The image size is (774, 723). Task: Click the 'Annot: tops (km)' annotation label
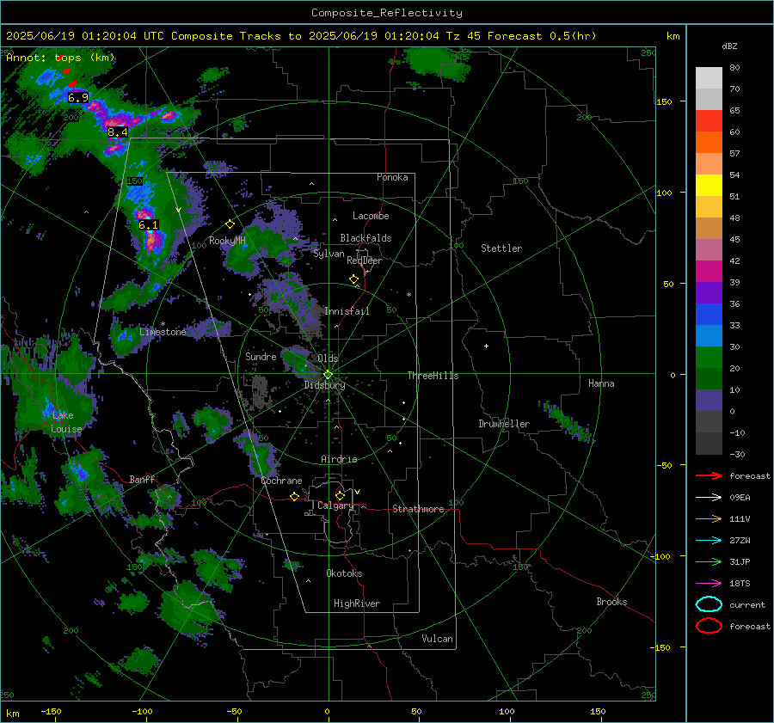coord(60,58)
